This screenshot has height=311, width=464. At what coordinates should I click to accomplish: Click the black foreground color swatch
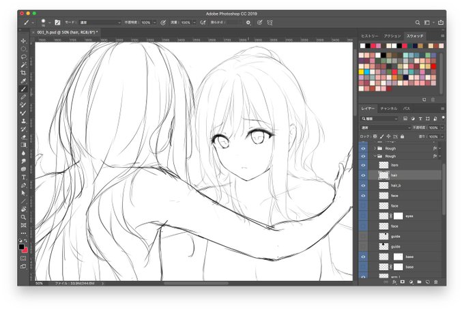(21, 246)
